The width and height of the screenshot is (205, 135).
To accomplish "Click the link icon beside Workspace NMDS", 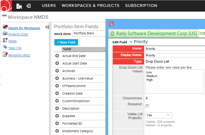I will pyautogui.click(x=4, y=15).
